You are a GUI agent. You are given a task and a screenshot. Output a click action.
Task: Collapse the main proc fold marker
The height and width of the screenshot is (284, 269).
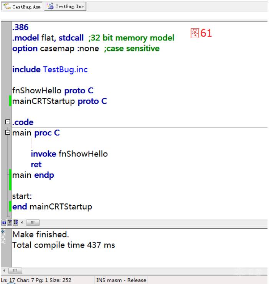[7, 133]
